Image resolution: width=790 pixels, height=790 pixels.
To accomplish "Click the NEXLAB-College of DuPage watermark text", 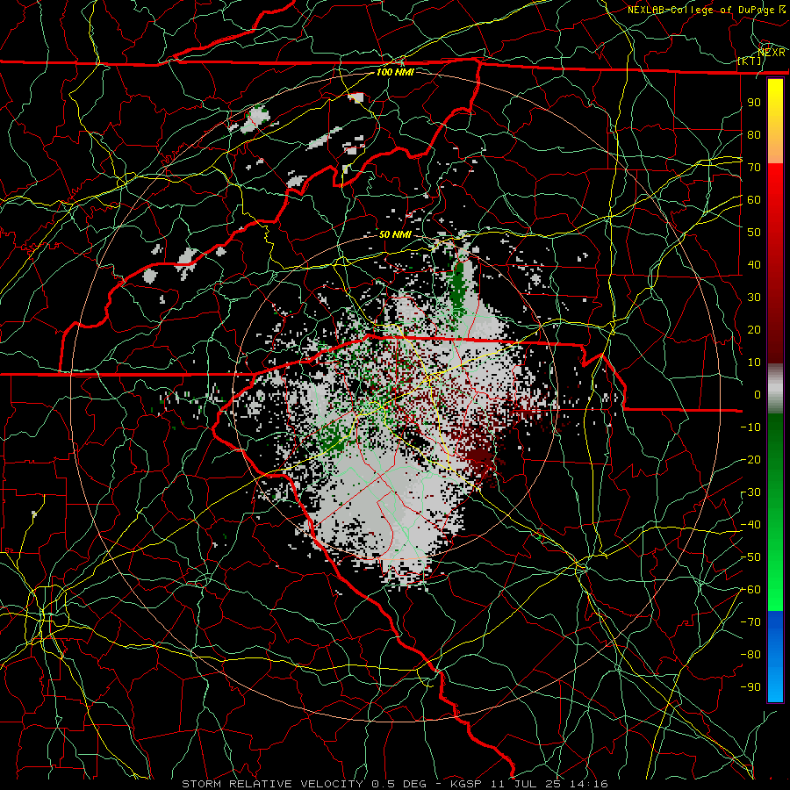I will tap(707, 10).
